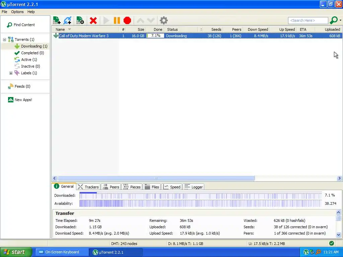Image resolution: width=343 pixels, height=257 pixels.
Task: Click the torrent list horizontal scrollbar thumb
Action: 156,178
